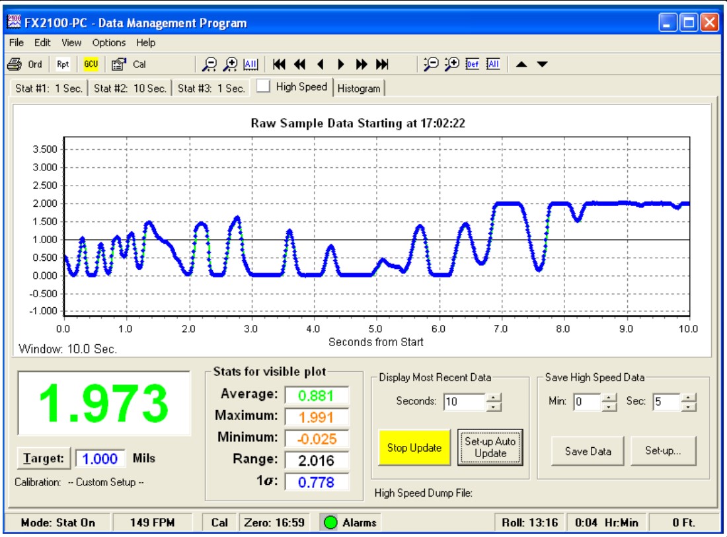Viewport: 727px width, 537px height.
Task: Increase Seconds value with up spinner arrow
Action: [494, 397]
